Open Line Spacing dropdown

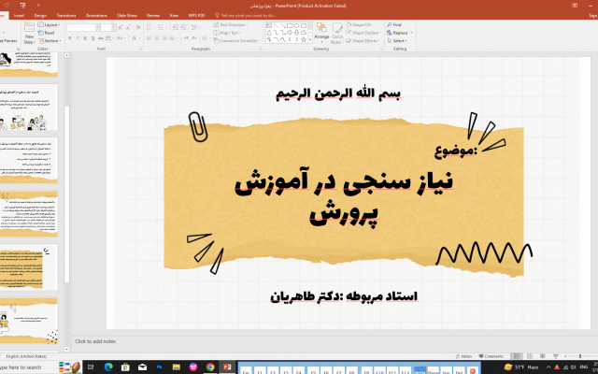[195, 27]
